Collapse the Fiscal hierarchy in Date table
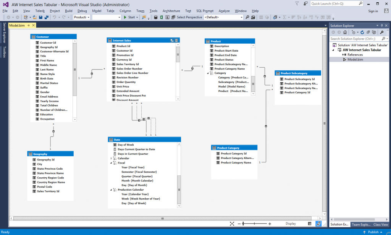The image size is (391, 235). (111, 163)
